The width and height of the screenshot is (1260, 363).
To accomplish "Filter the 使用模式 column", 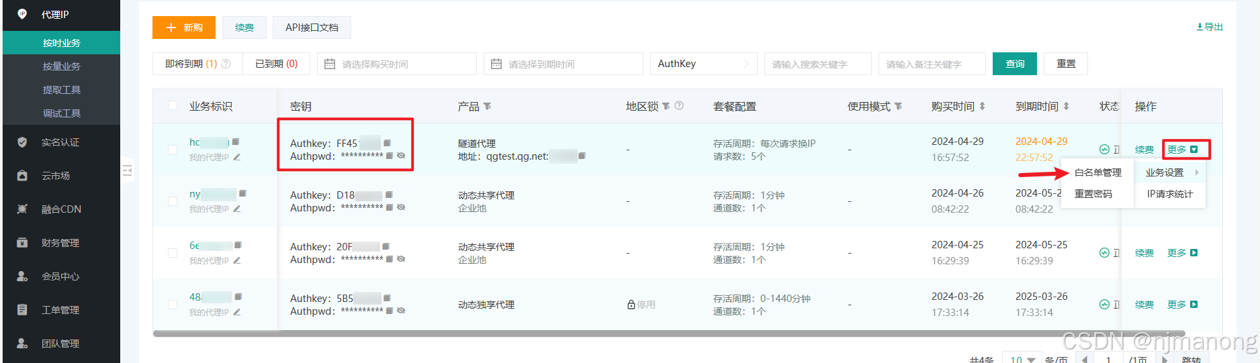I will point(898,106).
